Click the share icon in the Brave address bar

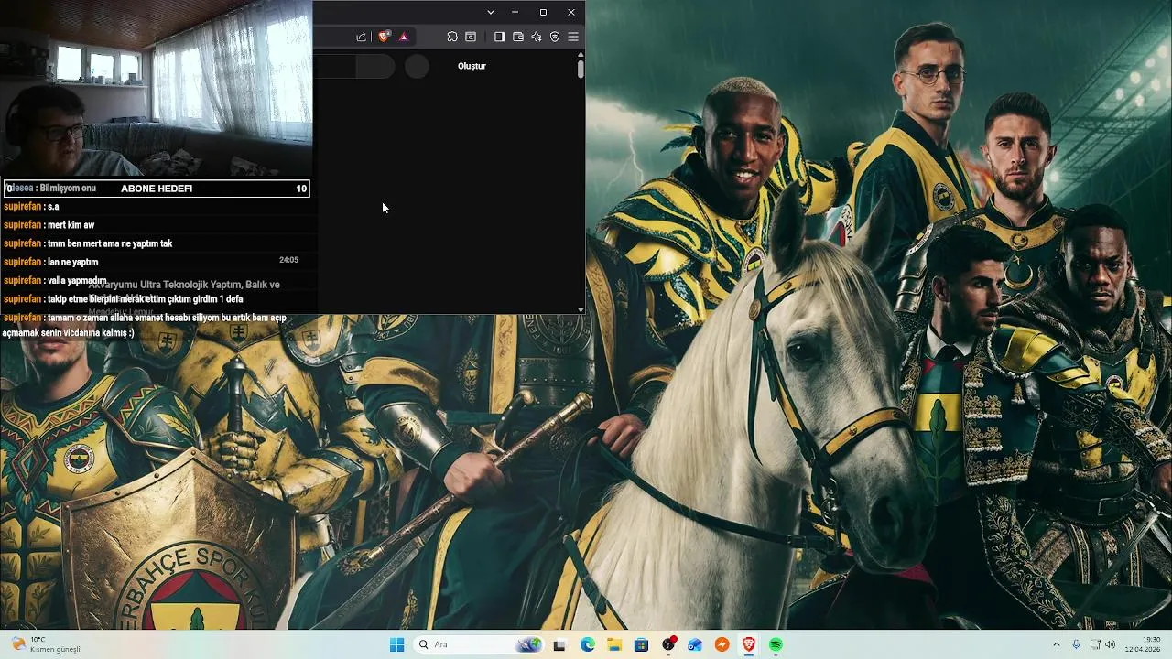tap(362, 37)
